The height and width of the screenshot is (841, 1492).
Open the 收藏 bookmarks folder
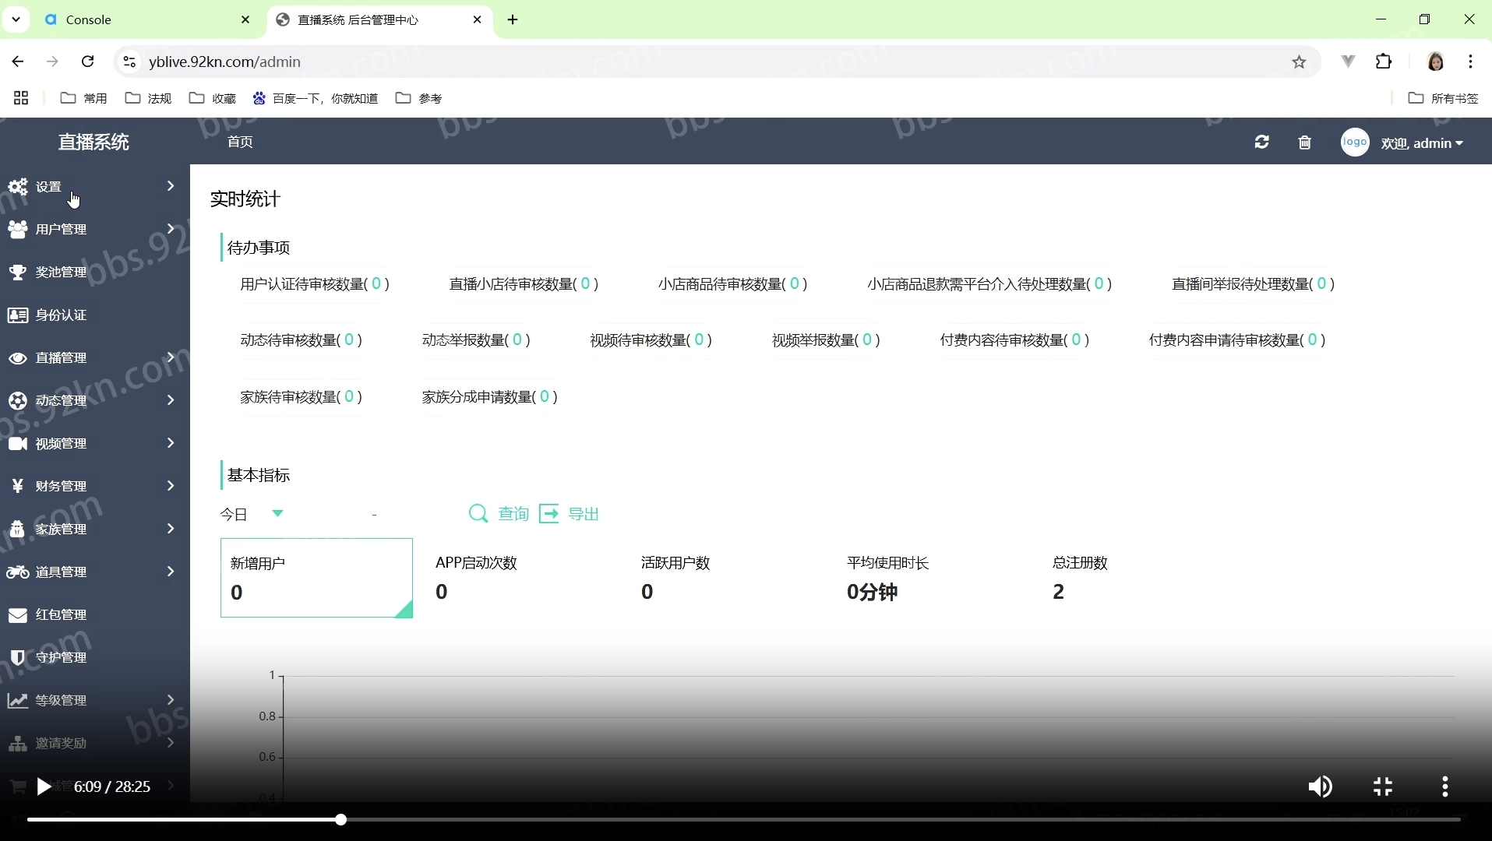[213, 98]
